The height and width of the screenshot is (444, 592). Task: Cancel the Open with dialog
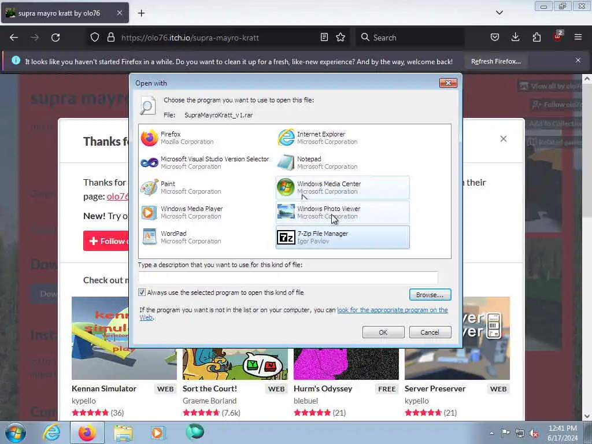point(430,332)
